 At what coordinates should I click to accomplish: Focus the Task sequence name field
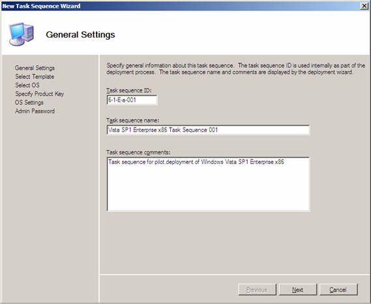coord(208,130)
